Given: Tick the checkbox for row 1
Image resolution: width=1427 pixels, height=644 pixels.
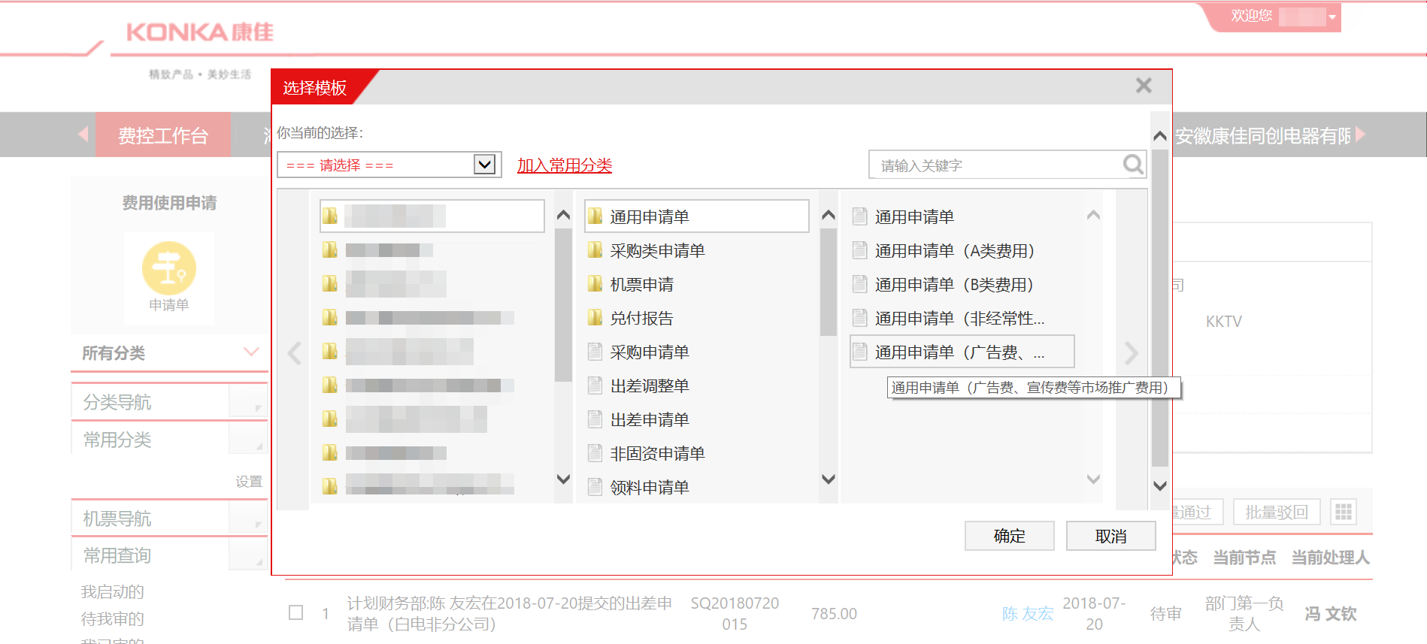Looking at the screenshot, I should click(296, 612).
